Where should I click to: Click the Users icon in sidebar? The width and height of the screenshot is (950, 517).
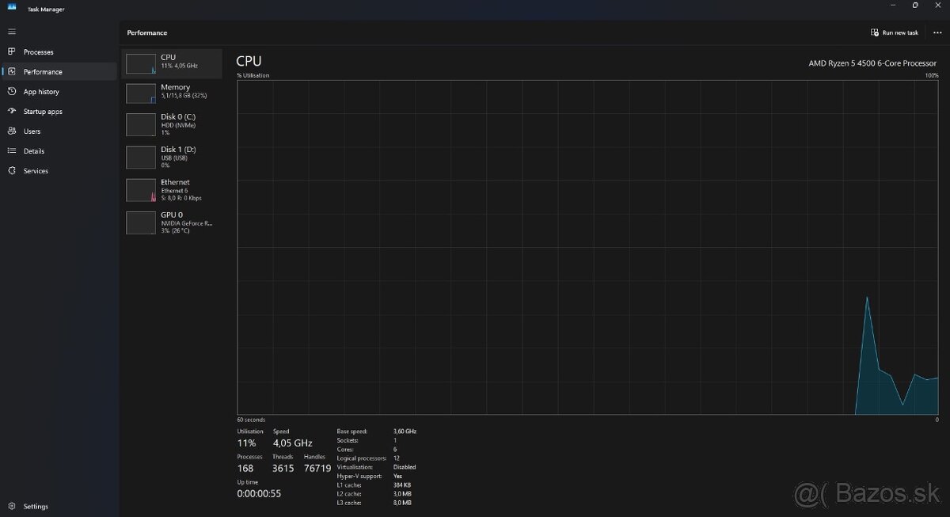pos(12,131)
